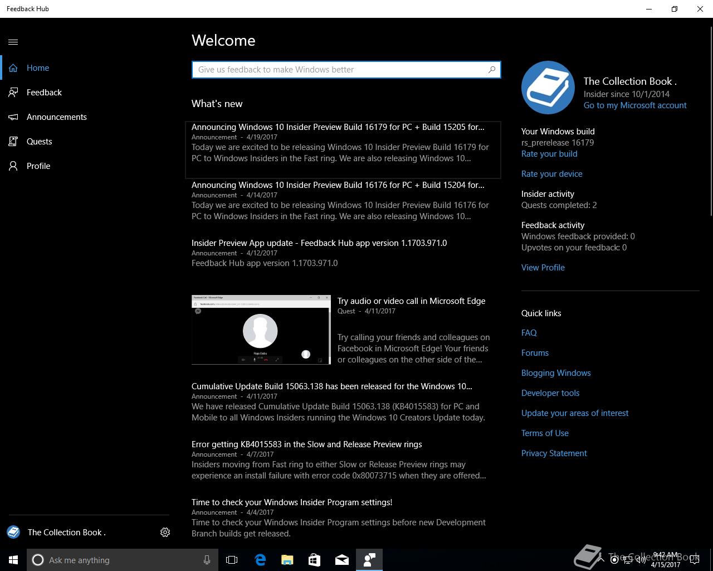The image size is (713, 571).
Task: Open the Forums quick link
Action: point(535,353)
